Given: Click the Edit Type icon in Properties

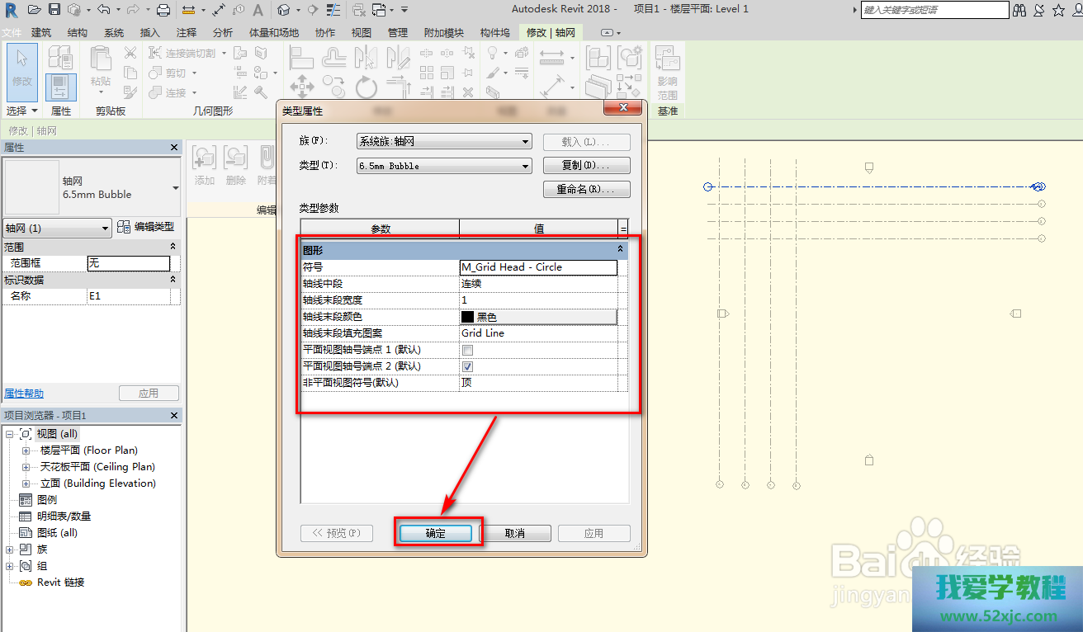Looking at the screenshot, I should (x=124, y=228).
